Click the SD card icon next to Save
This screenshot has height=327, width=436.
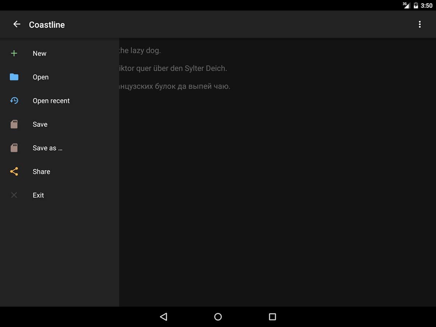(x=14, y=124)
